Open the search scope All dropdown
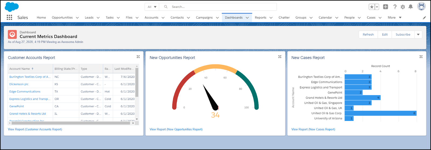 point(152,7)
